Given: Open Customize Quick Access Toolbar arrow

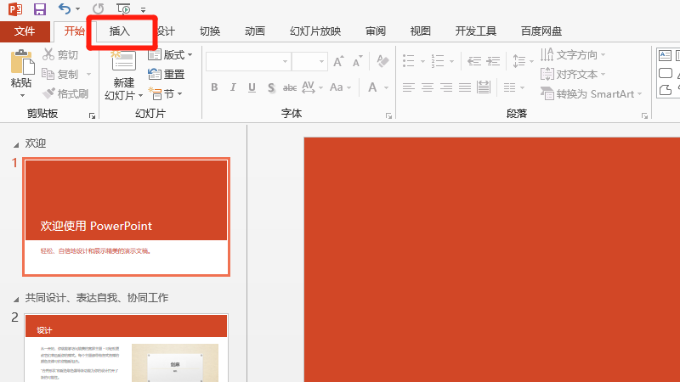Looking at the screenshot, I should [x=143, y=9].
